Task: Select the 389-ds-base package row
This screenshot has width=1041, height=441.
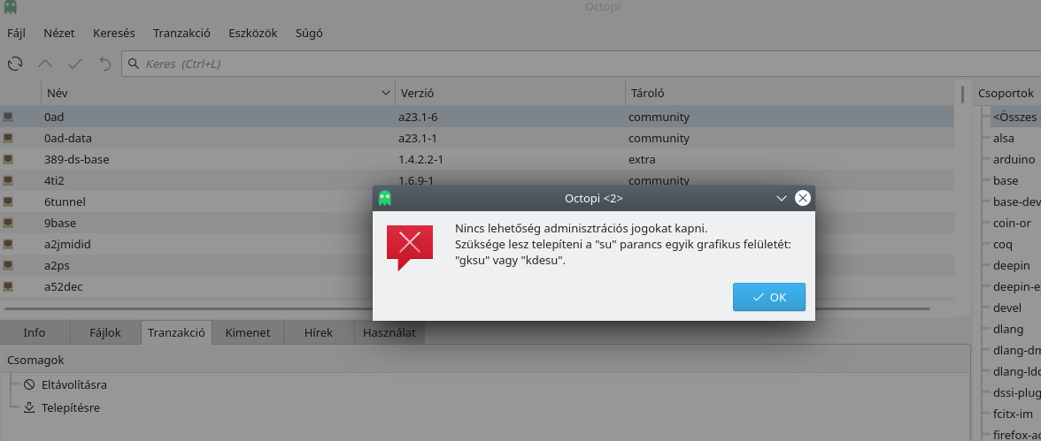Action: click(476, 159)
